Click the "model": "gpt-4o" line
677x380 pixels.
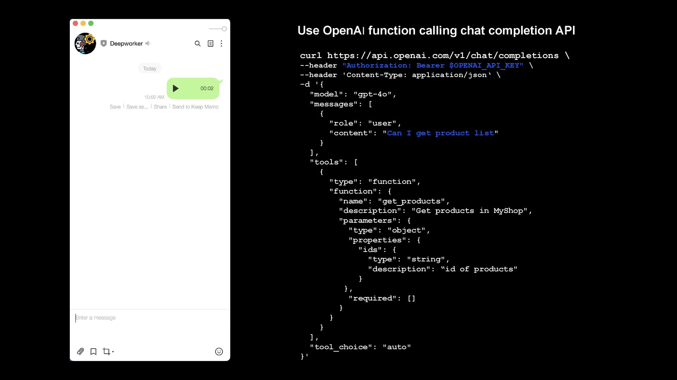tap(353, 94)
